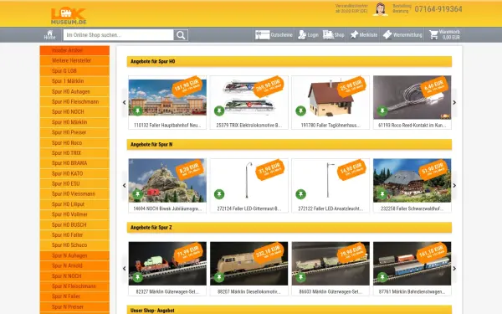This screenshot has height=314, width=502.
Task: View NOCH Biwak mountain thumbnail
Action: 167,181
